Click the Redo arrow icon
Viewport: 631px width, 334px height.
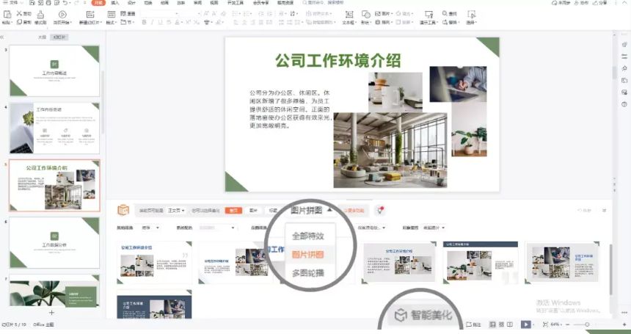(x=76, y=3)
